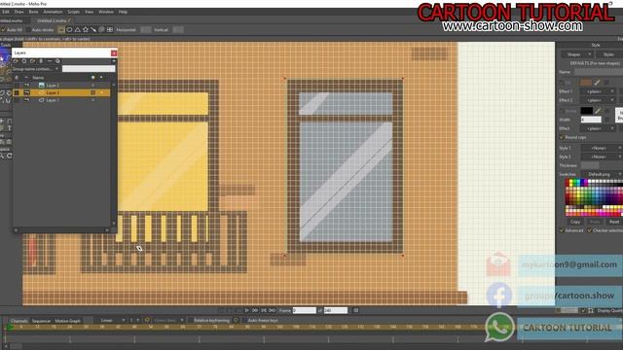Select the oval shape tool
This screenshot has height=350, width=623.
pyautogui.click(x=69, y=30)
